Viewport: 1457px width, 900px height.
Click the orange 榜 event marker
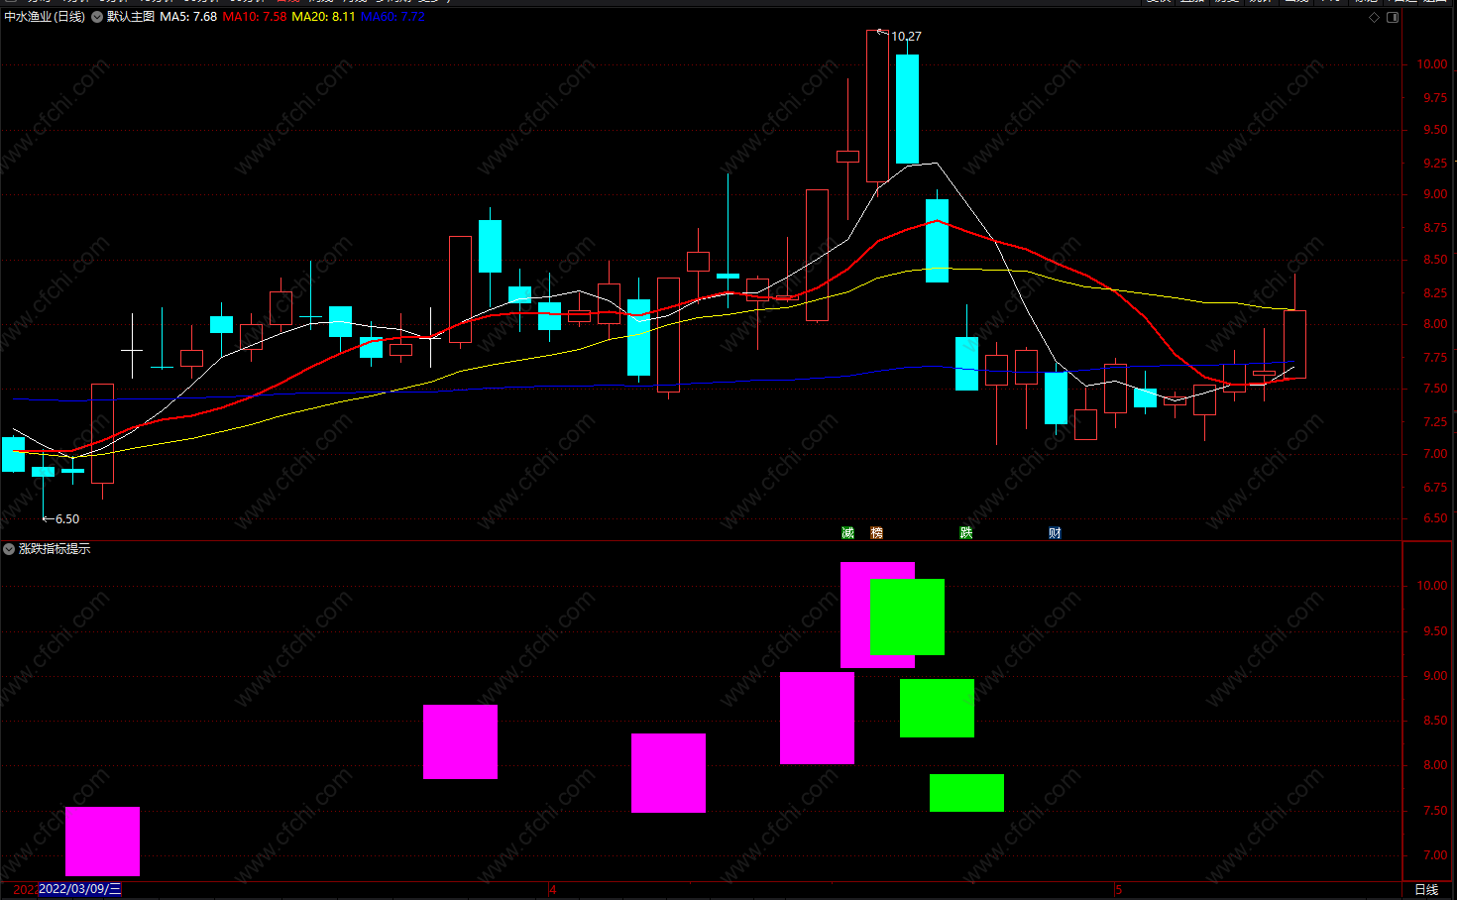876,533
